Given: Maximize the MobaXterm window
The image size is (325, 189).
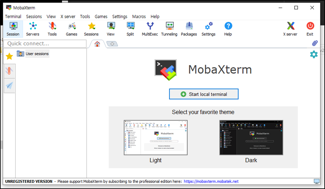Looking at the screenshot, I should pyautogui.click(x=296, y=8).
